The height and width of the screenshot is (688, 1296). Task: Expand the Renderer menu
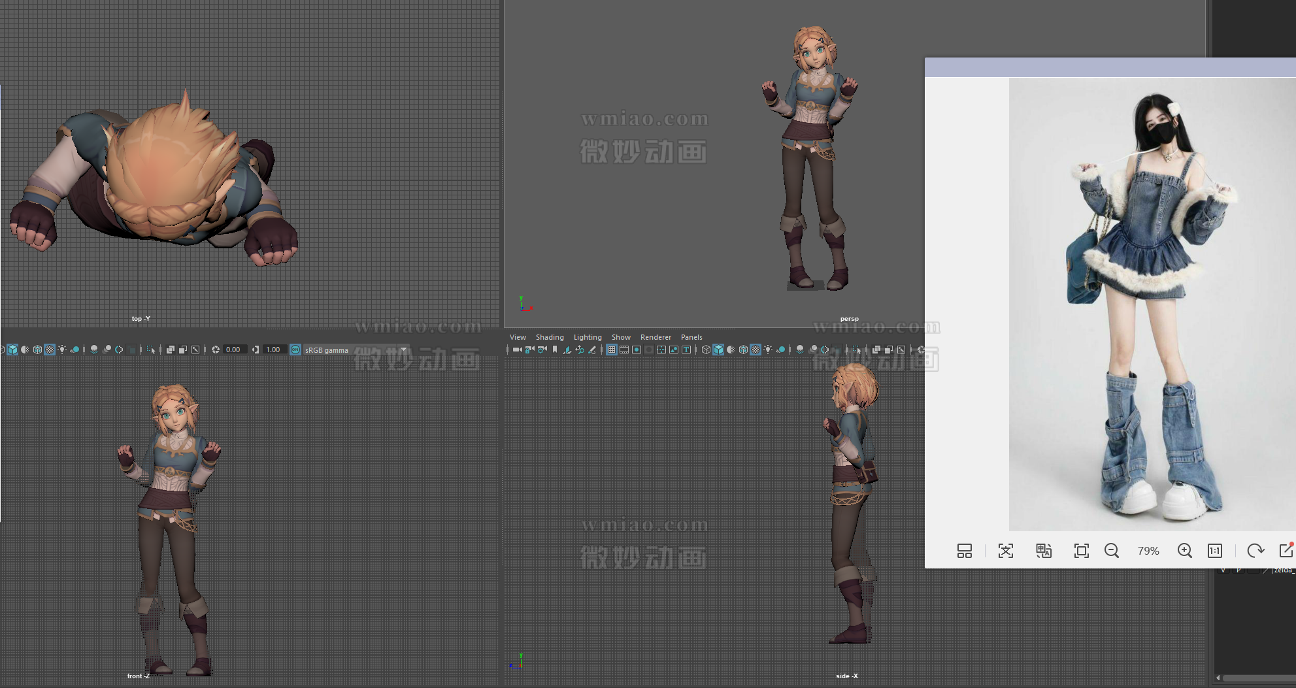(656, 337)
